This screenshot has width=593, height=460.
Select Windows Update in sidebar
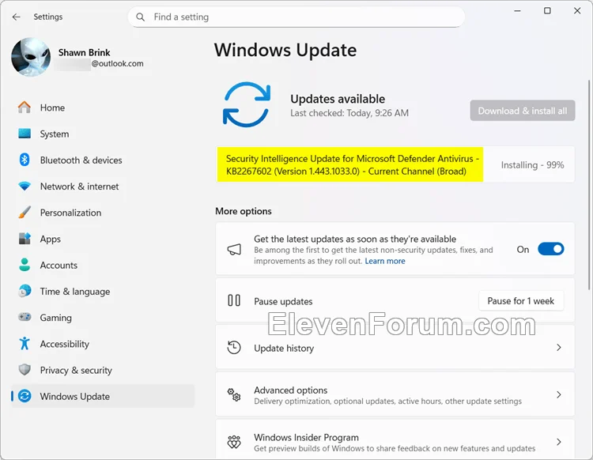(x=103, y=396)
